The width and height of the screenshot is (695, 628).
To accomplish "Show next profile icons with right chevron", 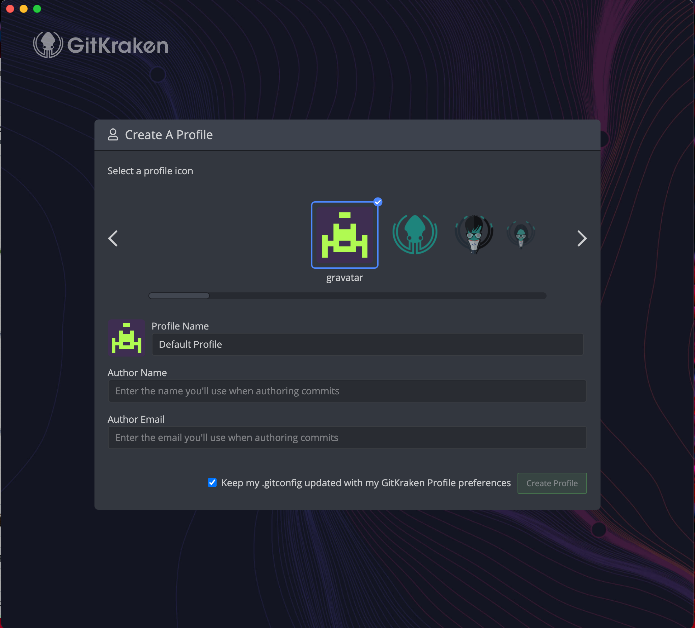I will [582, 238].
